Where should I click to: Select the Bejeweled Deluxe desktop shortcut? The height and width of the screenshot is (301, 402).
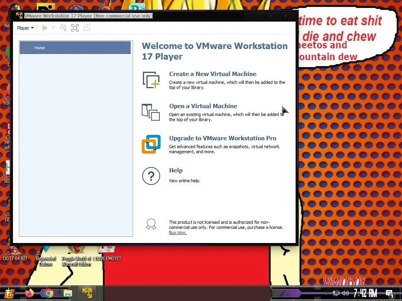pos(46,257)
